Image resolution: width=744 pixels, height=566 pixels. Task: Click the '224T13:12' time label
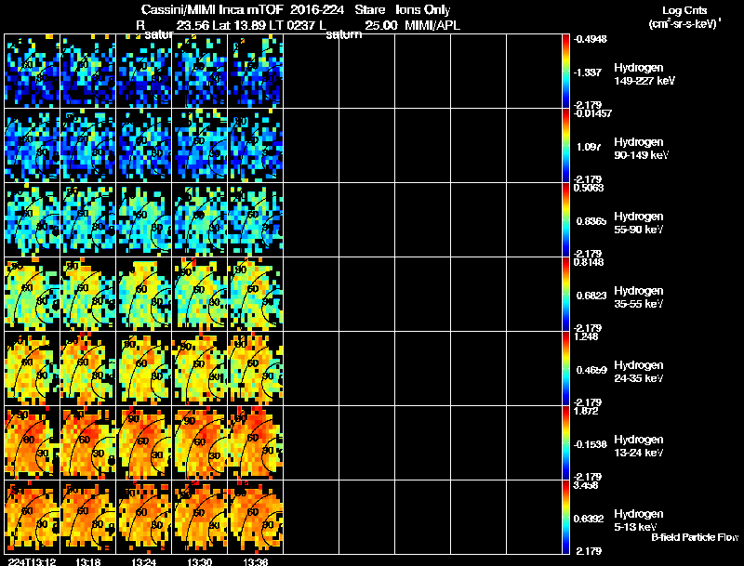pos(32,562)
